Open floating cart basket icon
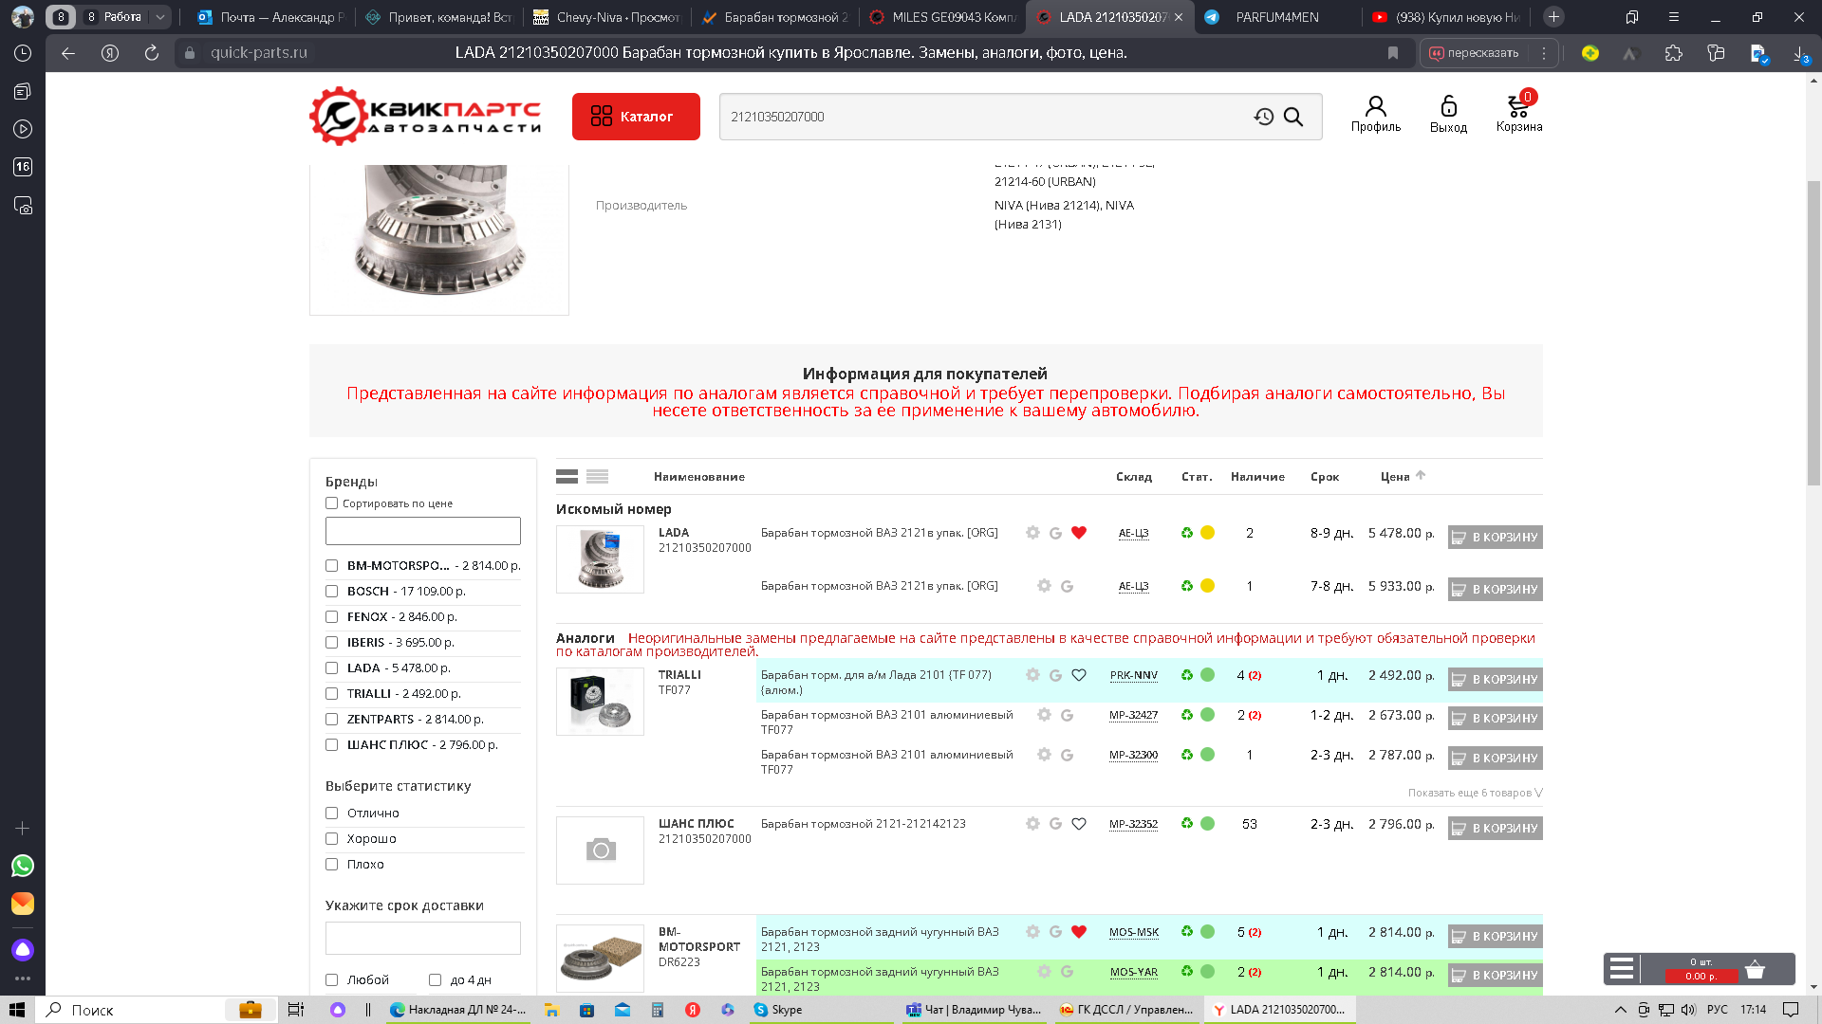The height and width of the screenshot is (1024, 1822). coord(1755,969)
